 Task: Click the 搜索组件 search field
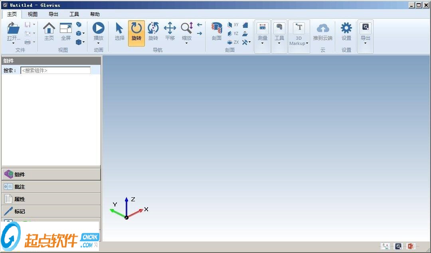click(55, 70)
